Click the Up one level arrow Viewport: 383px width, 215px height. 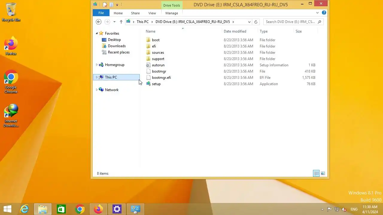point(121,22)
